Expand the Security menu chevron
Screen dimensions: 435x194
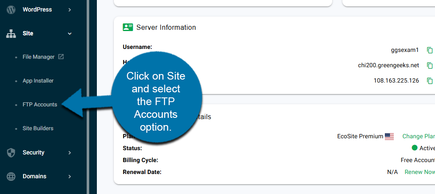point(70,153)
